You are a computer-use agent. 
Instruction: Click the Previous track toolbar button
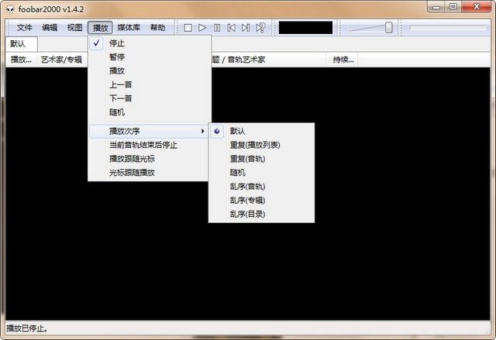coord(231,28)
